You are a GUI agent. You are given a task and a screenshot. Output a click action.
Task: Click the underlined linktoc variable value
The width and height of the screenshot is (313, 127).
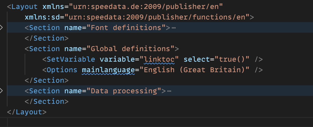159,59
